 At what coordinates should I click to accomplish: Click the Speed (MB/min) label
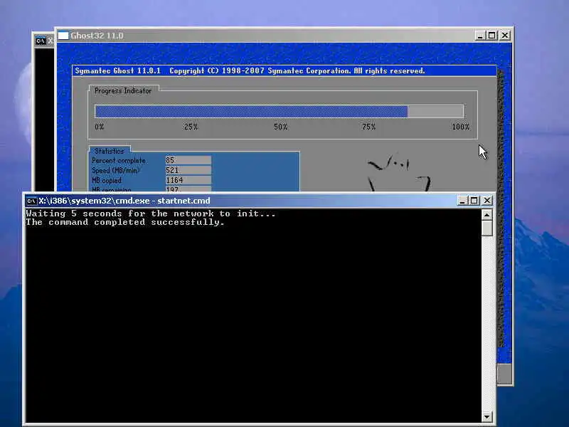[x=116, y=170]
